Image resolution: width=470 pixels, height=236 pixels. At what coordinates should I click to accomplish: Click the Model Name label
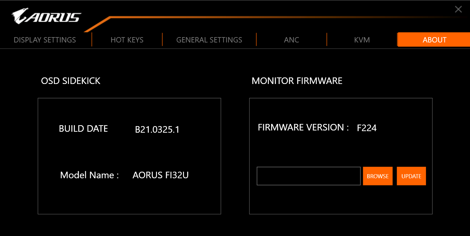click(x=89, y=175)
